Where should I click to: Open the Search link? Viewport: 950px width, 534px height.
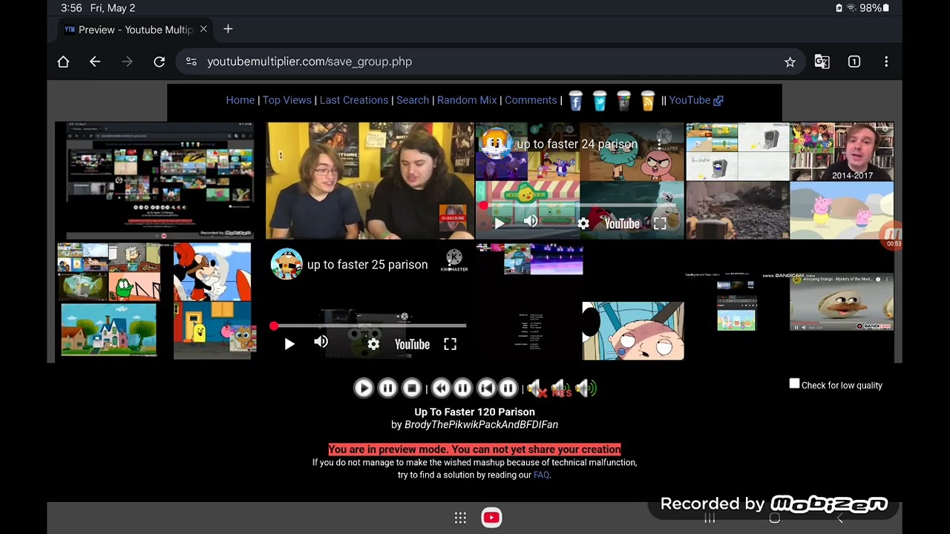click(413, 100)
